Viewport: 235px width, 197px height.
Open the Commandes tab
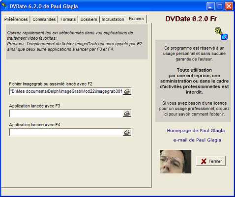[x=44, y=19]
